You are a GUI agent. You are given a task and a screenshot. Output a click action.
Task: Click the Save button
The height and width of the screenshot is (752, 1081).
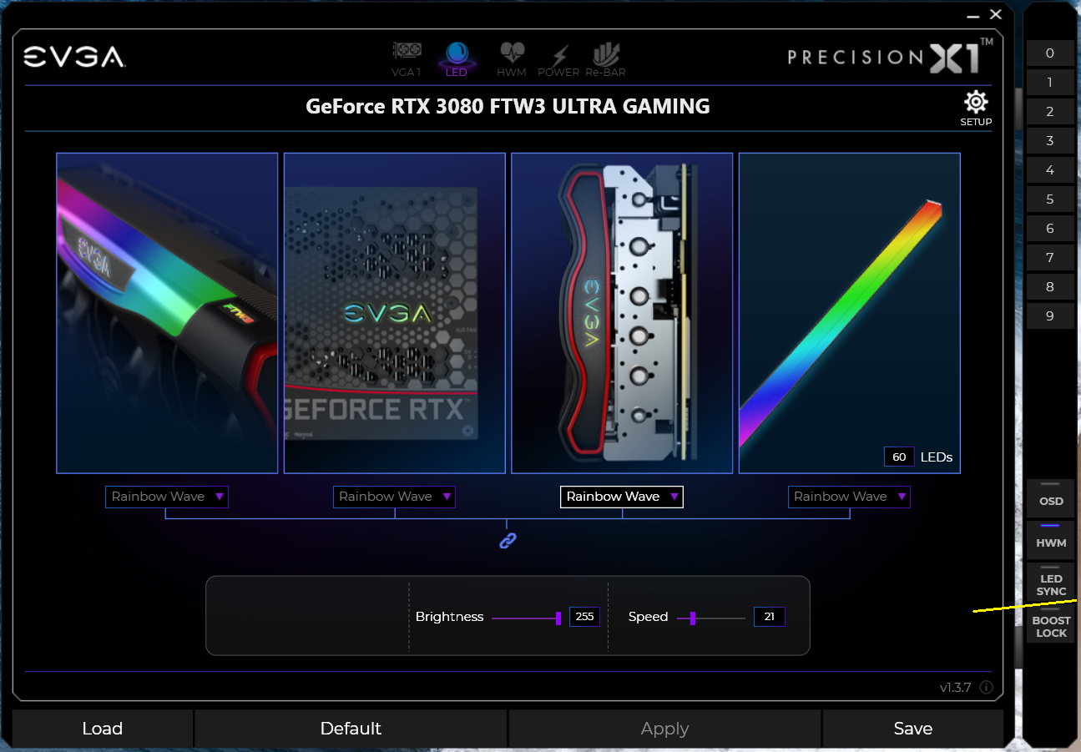913,729
